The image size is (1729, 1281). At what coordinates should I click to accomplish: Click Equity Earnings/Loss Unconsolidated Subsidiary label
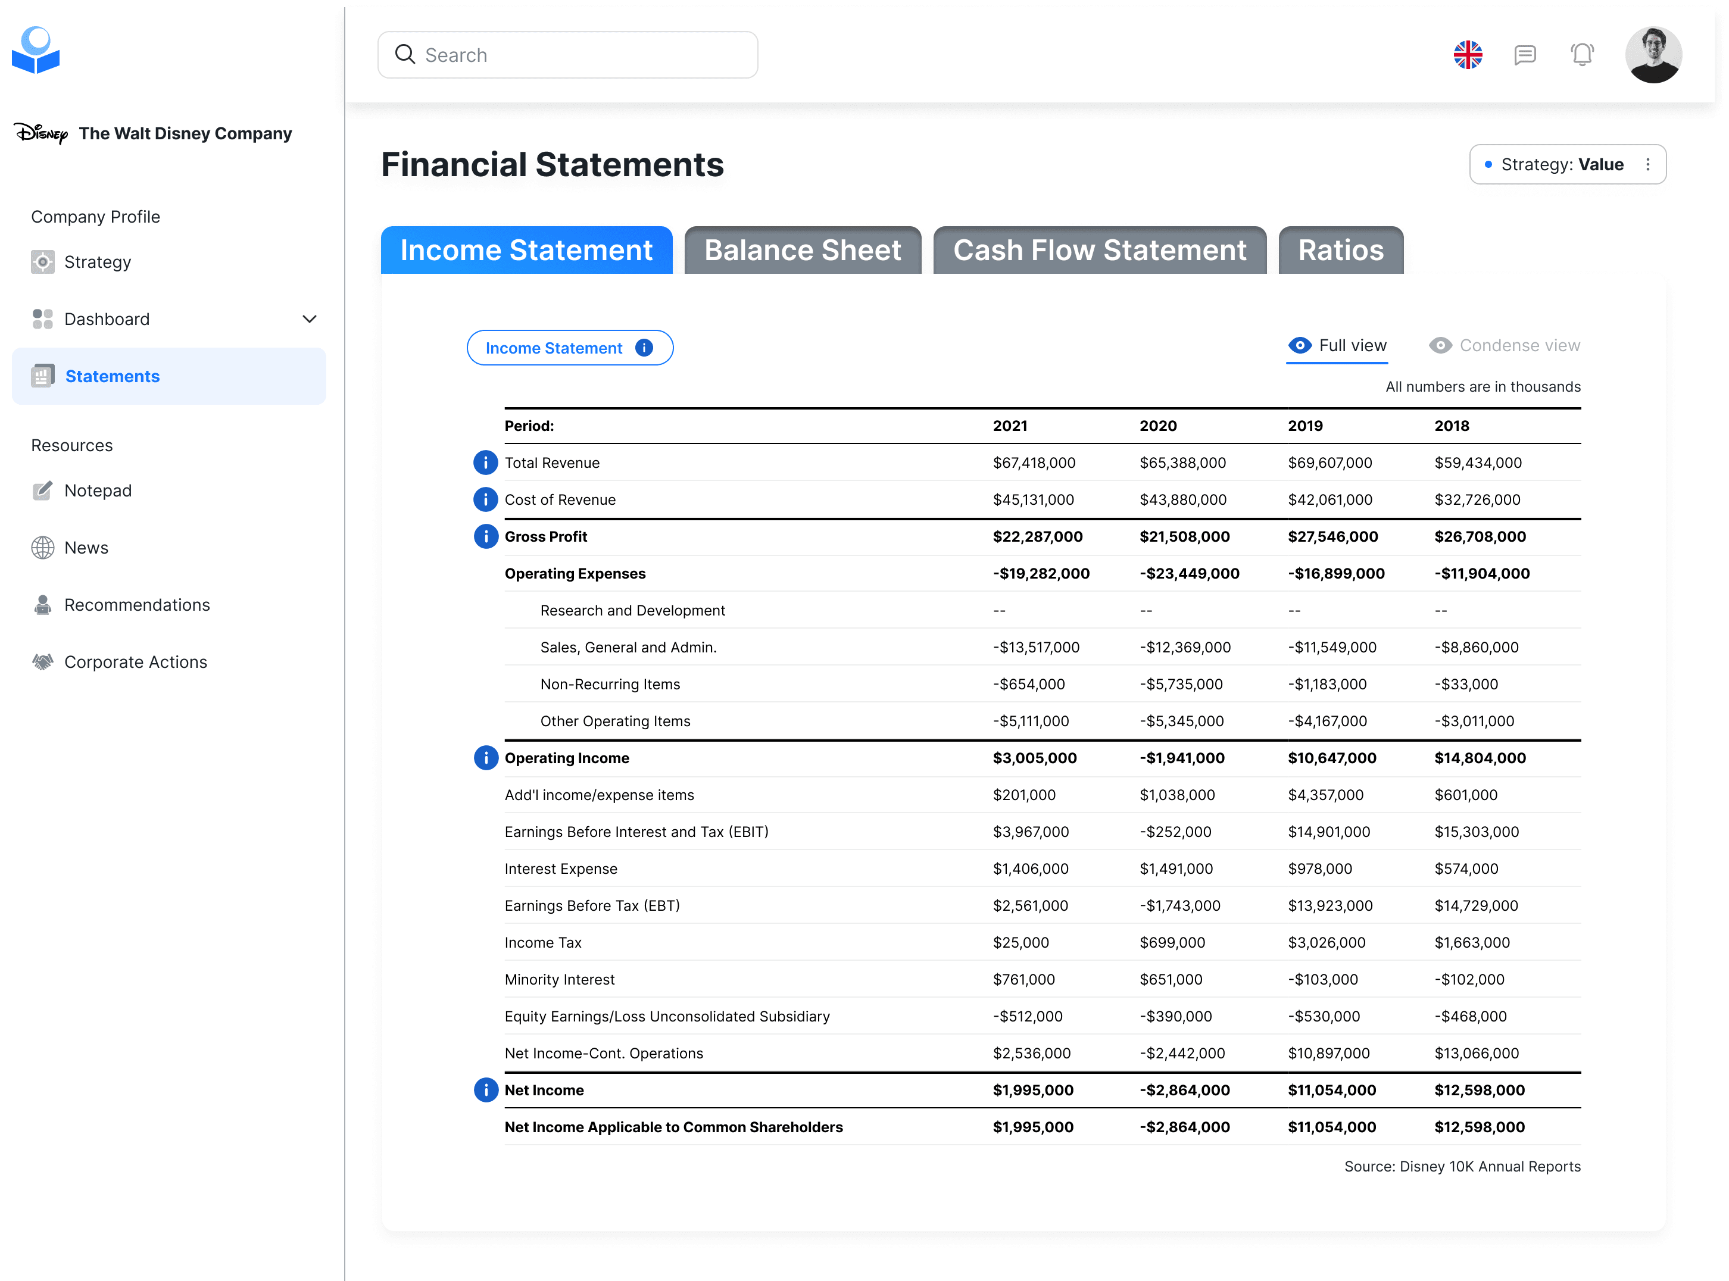click(667, 1017)
